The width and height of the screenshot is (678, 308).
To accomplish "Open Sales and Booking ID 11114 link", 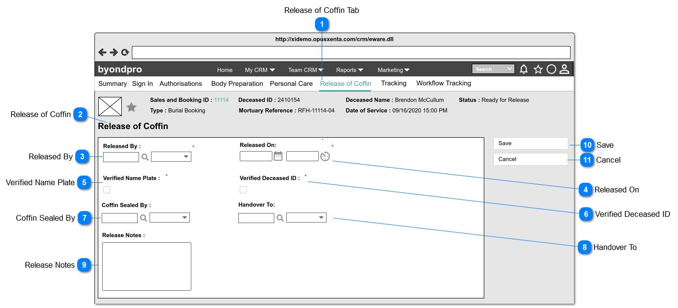I will coord(221,100).
